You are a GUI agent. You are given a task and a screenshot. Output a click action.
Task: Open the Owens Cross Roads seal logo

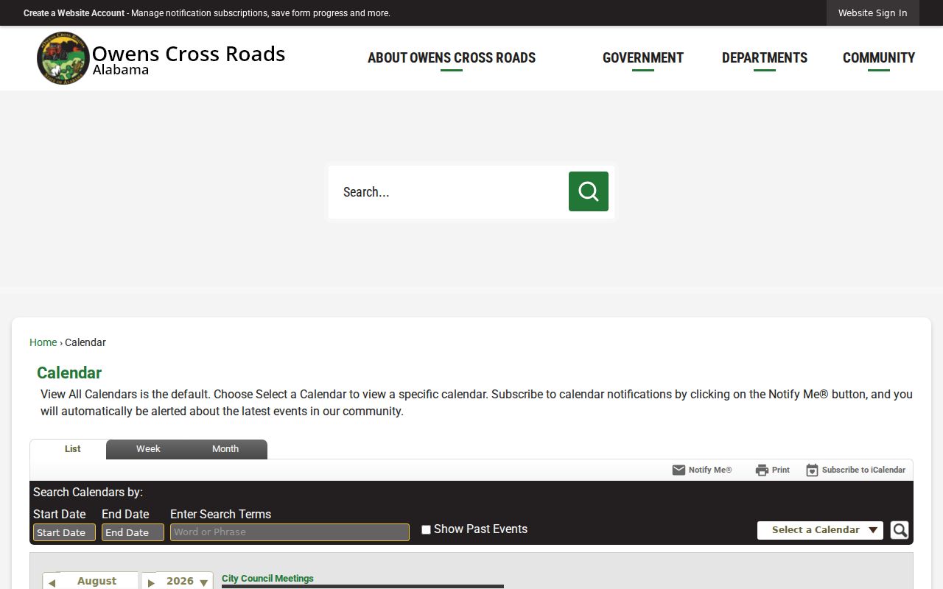[63, 58]
